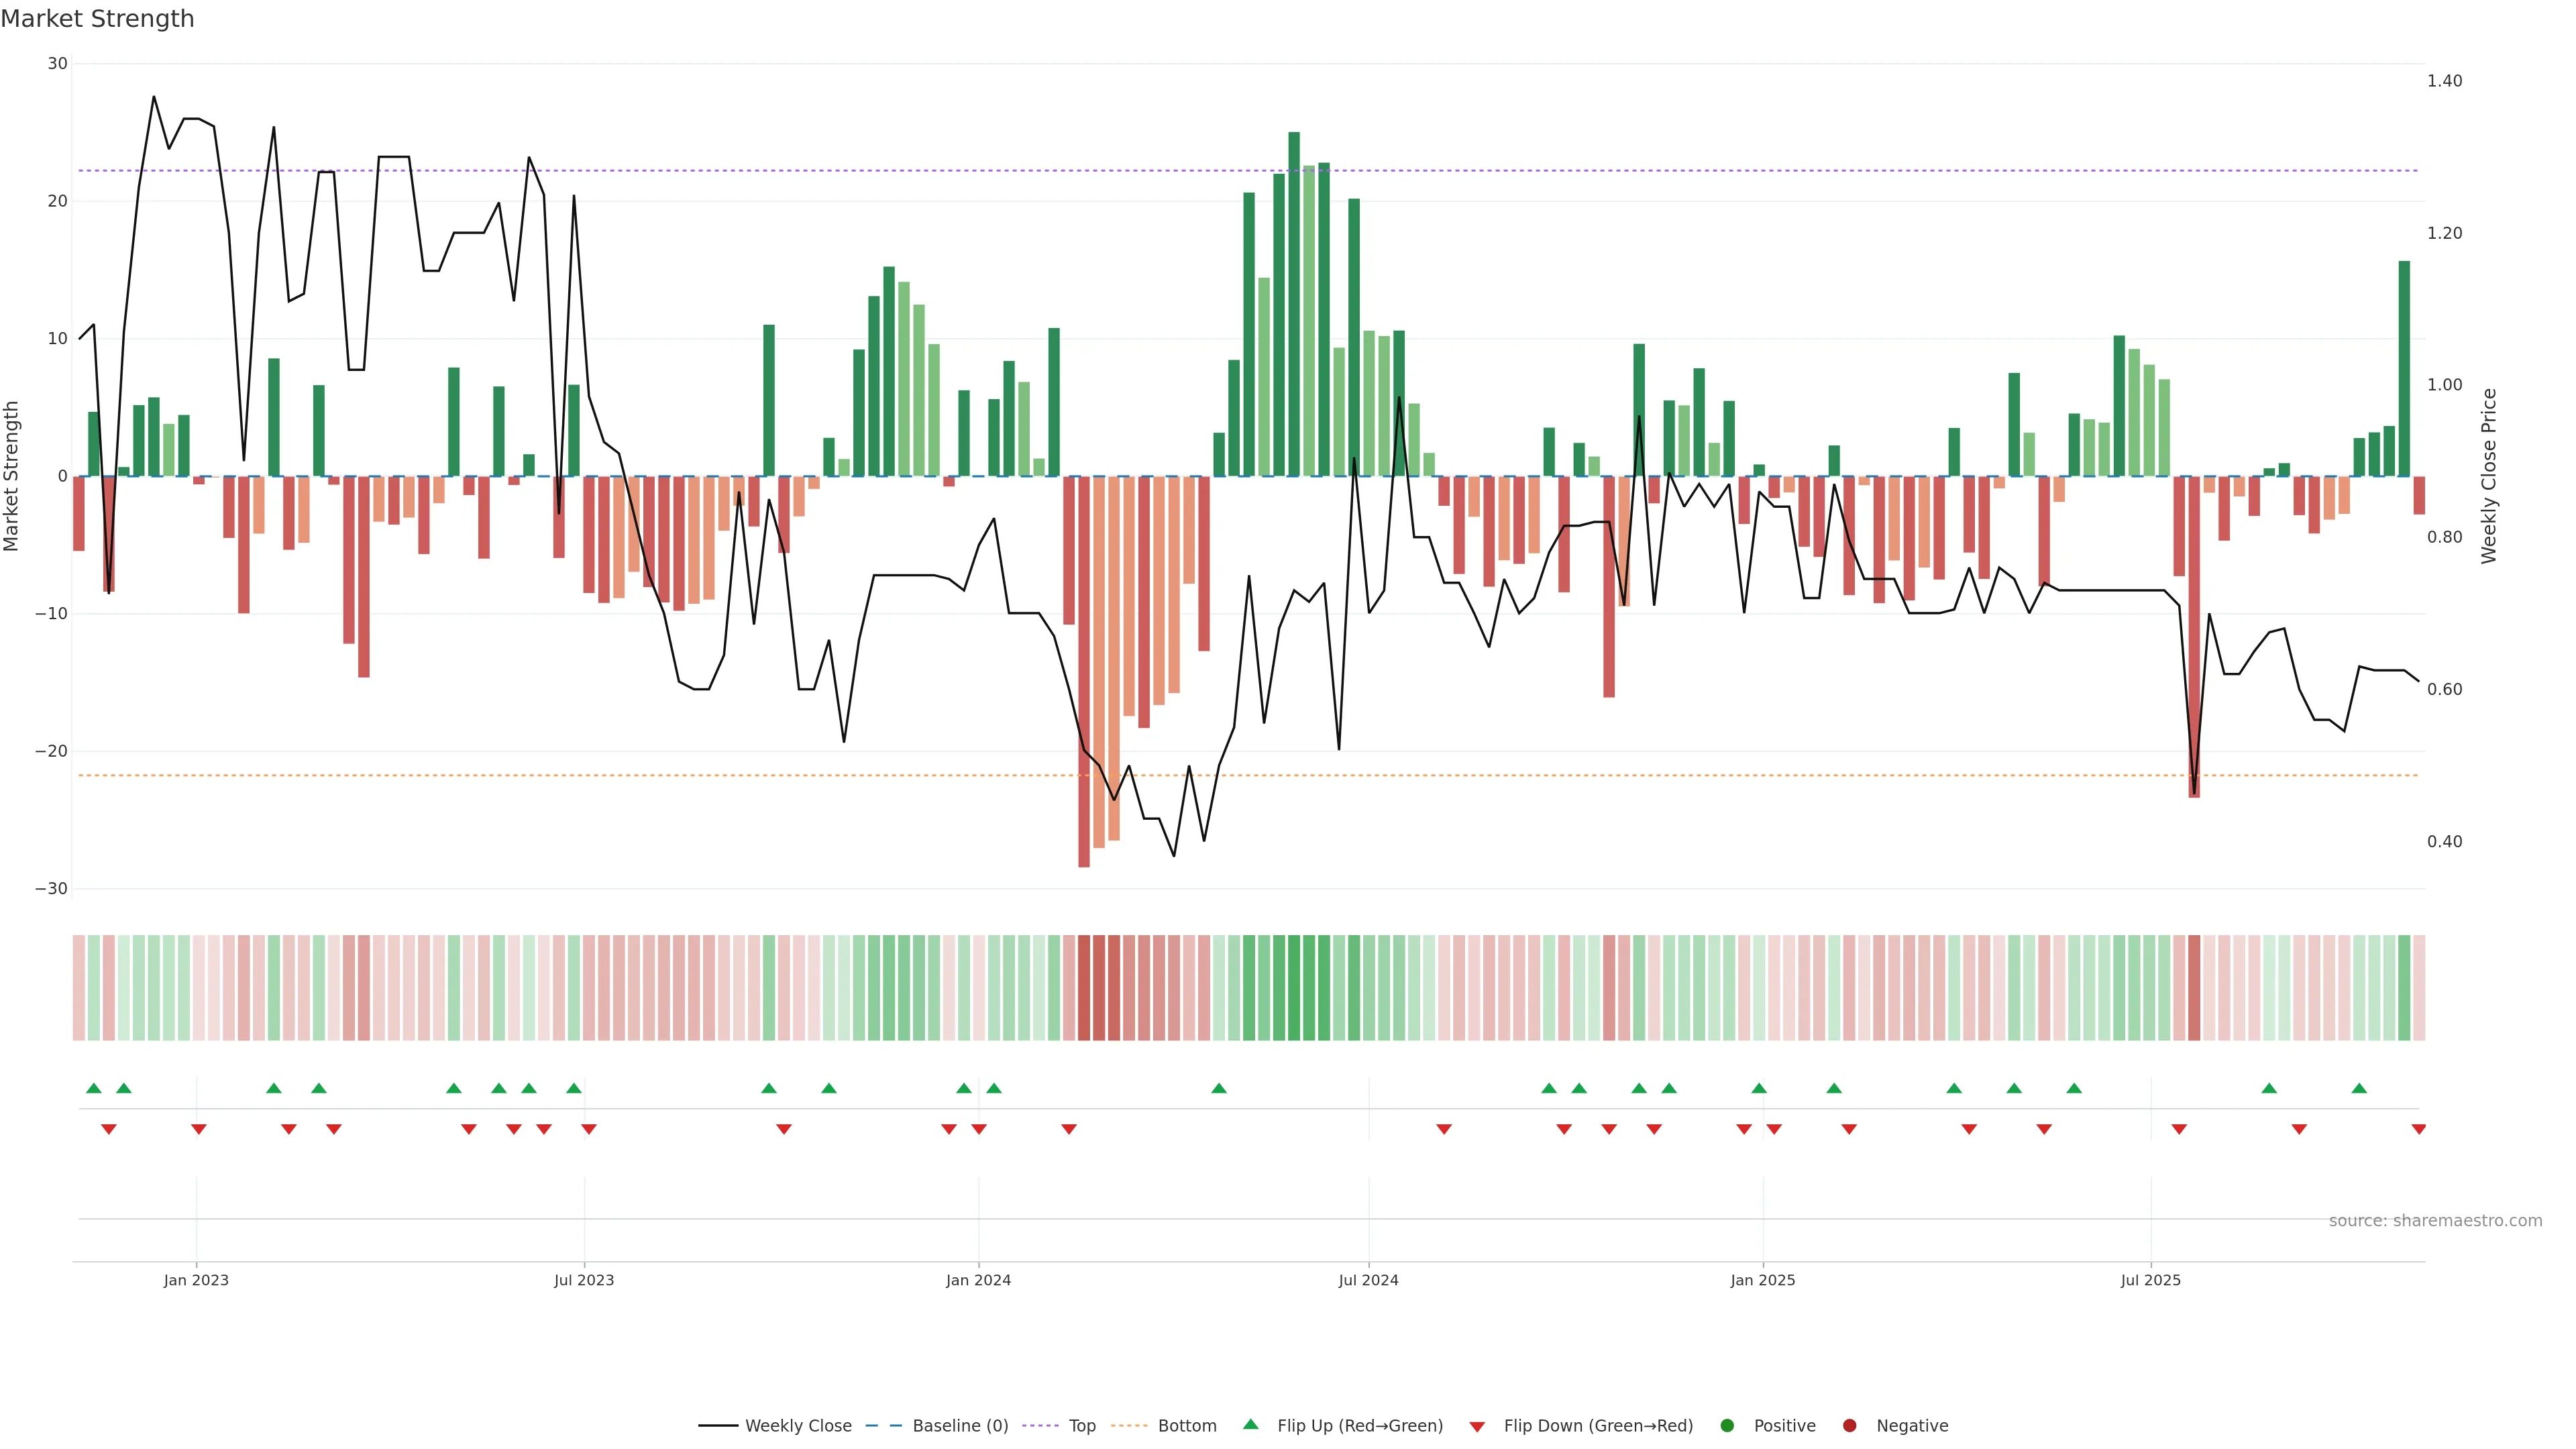Select the Jul 2024 x-axis label
2576x1449 pixels.
(x=1368, y=1280)
